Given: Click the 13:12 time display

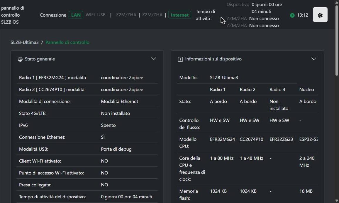Looking at the screenshot, I should pyautogui.click(x=302, y=15).
